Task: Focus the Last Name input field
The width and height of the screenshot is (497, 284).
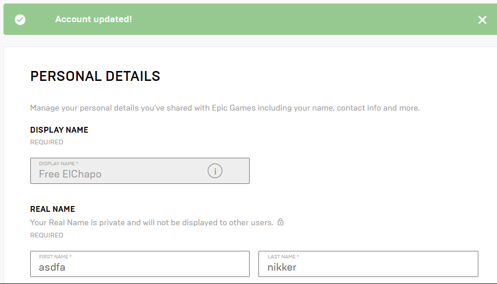Action: pyautogui.click(x=368, y=267)
